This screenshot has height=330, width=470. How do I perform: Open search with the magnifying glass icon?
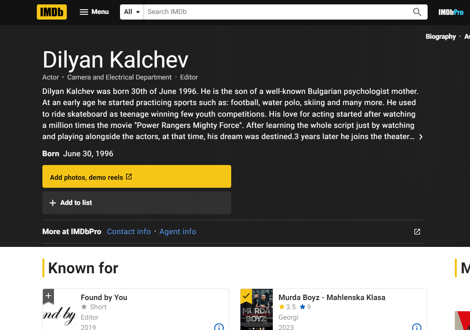[x=417, y=12]
